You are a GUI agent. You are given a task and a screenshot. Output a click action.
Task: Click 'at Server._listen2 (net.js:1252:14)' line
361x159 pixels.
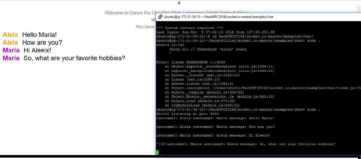coord(202,75)
